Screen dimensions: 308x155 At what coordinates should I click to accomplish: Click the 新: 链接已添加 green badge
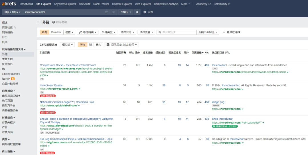225,126
